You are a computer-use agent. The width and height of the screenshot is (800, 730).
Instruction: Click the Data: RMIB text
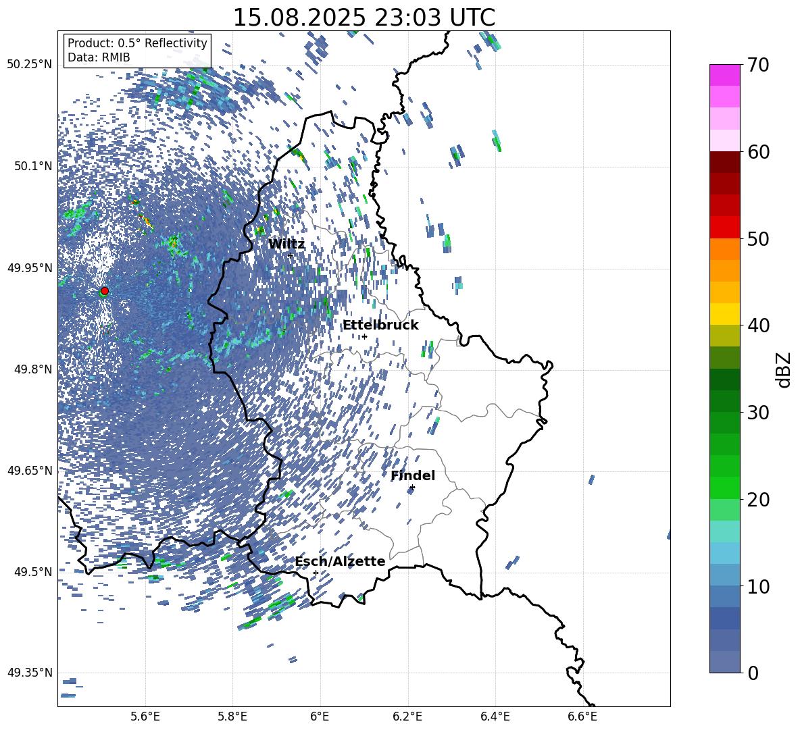click(x=99, y=57)
